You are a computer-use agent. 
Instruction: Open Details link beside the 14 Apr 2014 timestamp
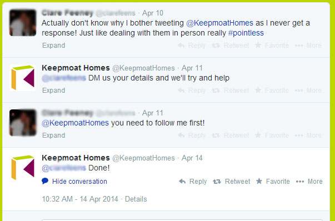(136, 199)
